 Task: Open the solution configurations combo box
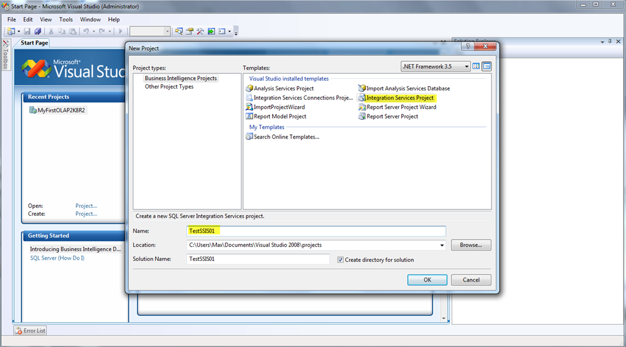[150, 31]
